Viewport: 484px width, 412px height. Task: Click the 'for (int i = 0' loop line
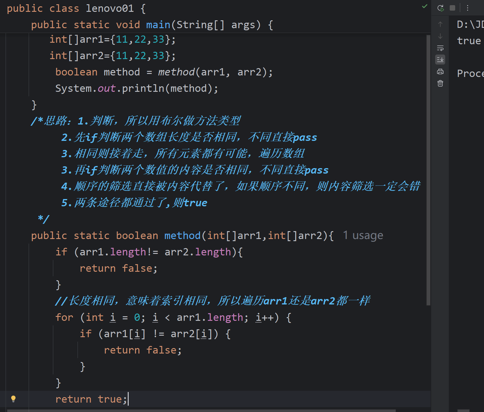(x=173, y=317)
